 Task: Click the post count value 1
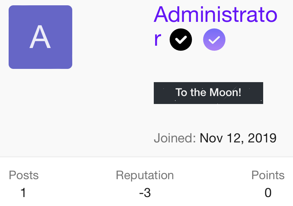(x=23, y=192)
